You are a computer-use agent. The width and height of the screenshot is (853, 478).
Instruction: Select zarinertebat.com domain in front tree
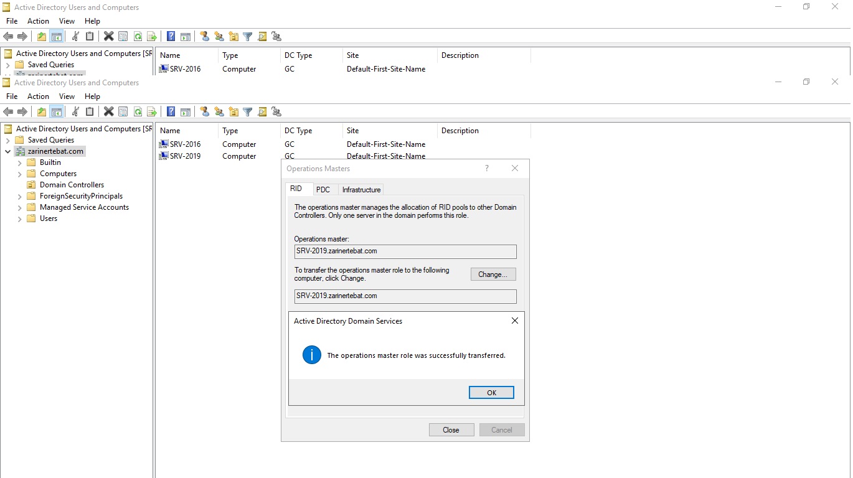55,151
